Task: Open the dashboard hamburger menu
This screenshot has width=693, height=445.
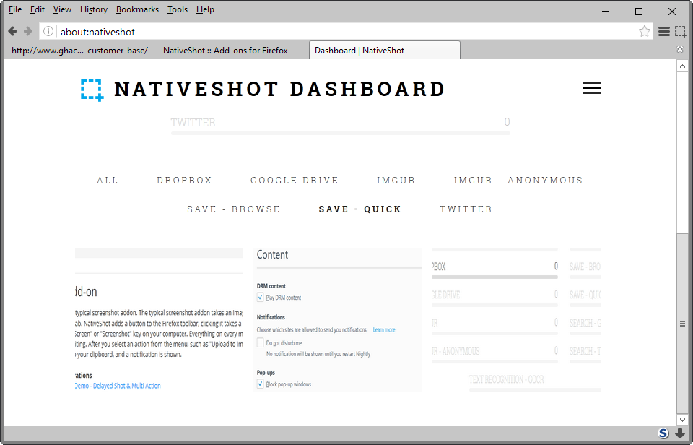Action: pyautogui.click(x=592, y=88)
